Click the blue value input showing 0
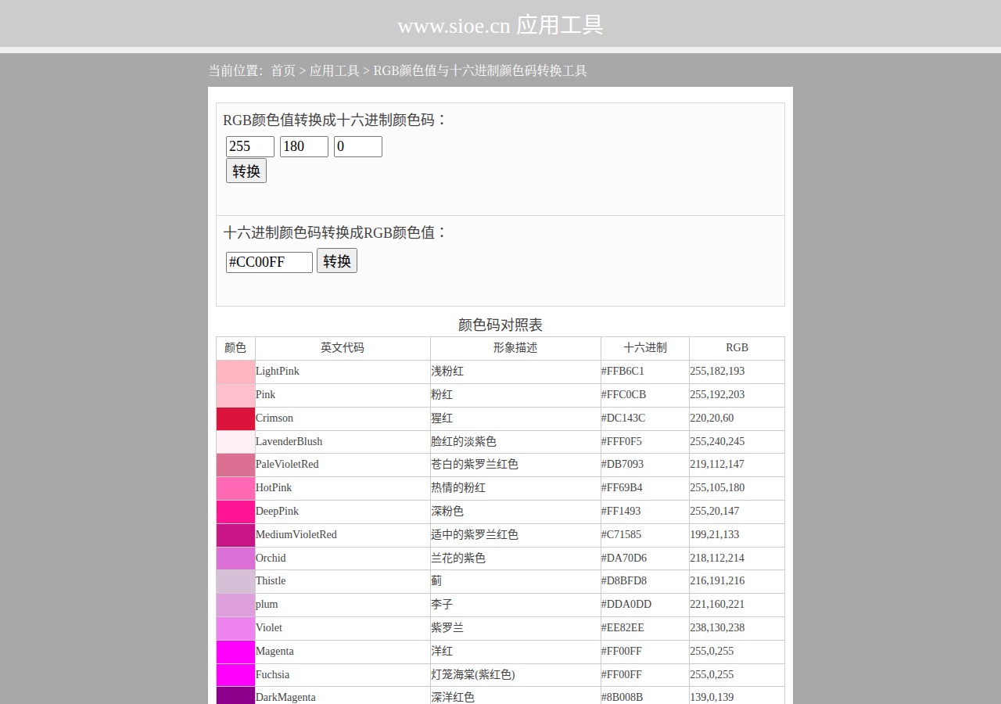The height and width of the screenshot is (704, 1001). (358, 146)
